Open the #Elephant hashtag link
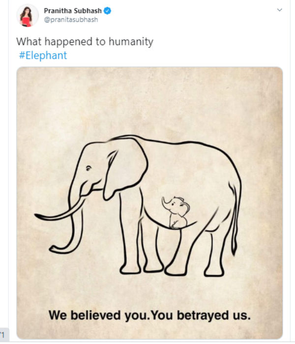The image size is (295, 344). [43, 55]
